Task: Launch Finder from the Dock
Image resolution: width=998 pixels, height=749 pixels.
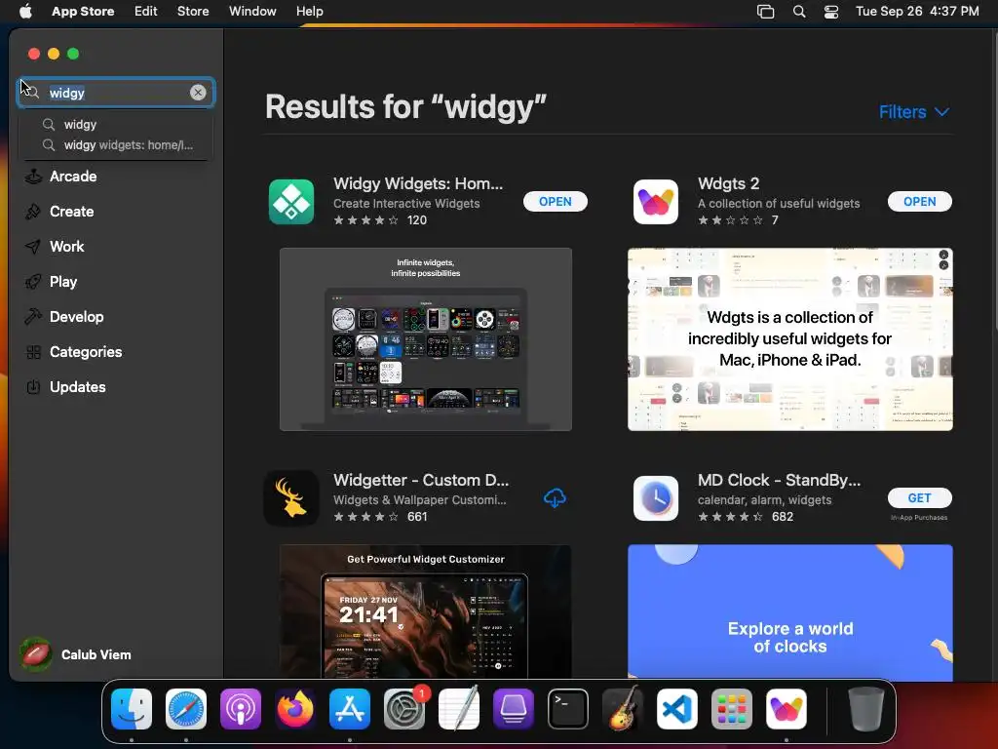Action: pyautogui.click(x=132, y=709)
